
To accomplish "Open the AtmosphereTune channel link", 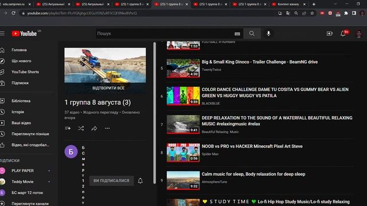I will point(214,182).
